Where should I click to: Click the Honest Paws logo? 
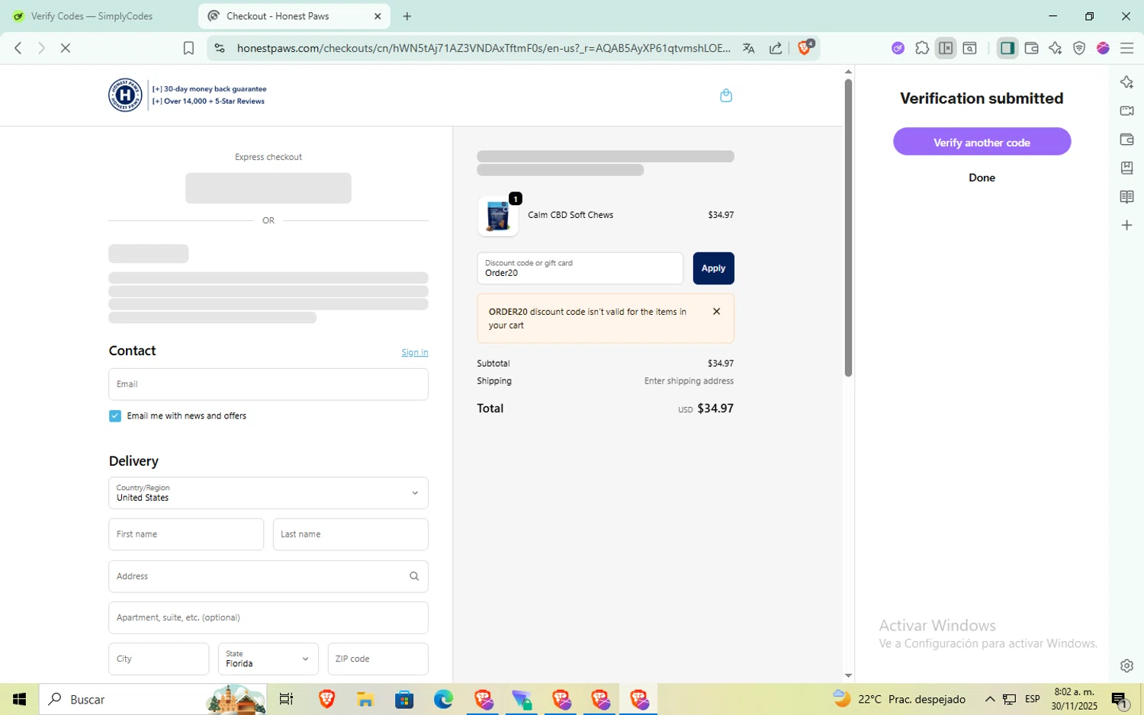pos(125,95)
